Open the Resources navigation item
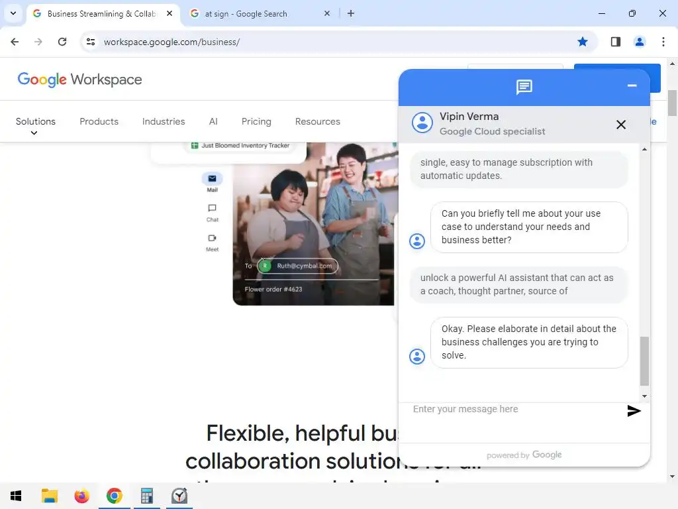The image size is (678, 509). click(317, 121)
